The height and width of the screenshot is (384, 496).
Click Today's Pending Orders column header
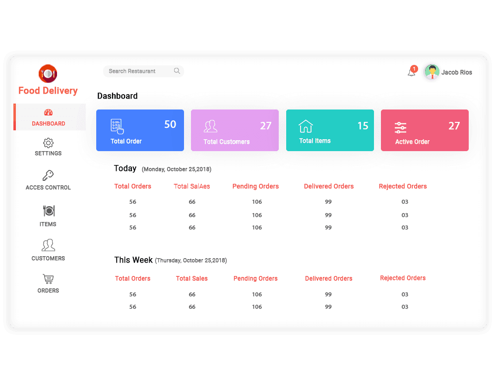(255, 186)
